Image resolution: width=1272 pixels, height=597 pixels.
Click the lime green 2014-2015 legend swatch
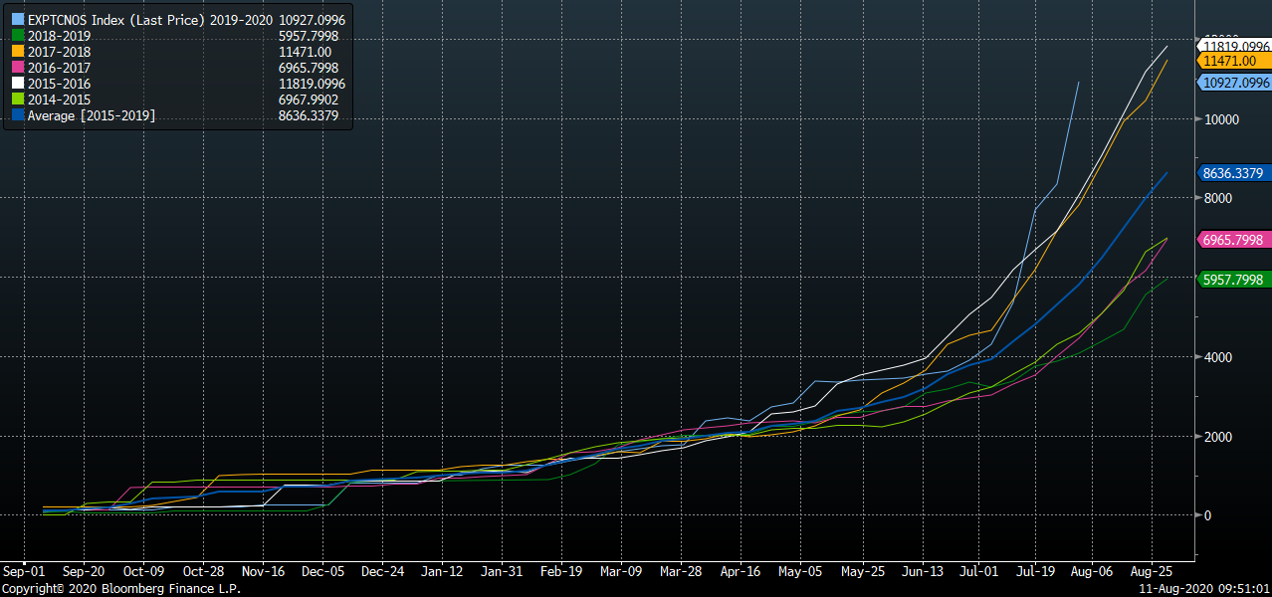(17, 99)
